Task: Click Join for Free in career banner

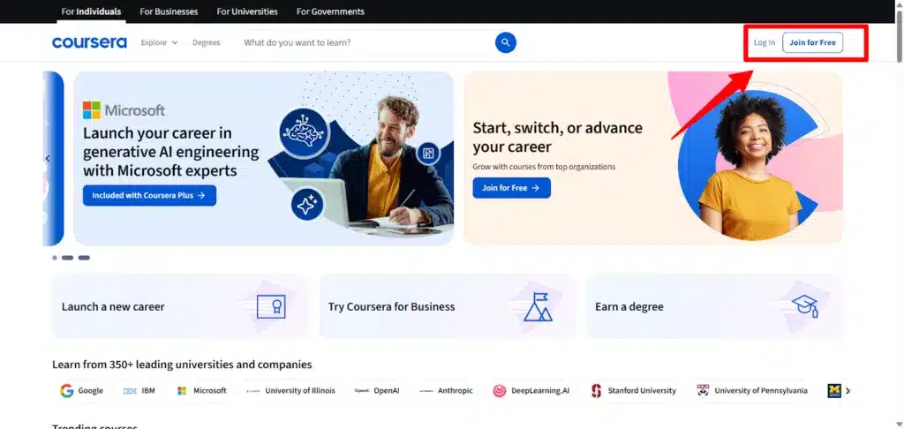Action: pyautogui.click(x=511, y=188)
